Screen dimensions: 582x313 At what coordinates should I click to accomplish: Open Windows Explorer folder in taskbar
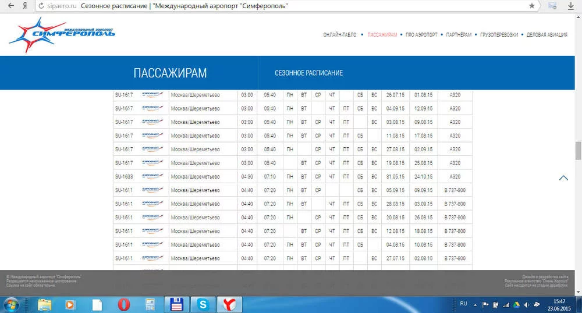(x=45, y=304)
